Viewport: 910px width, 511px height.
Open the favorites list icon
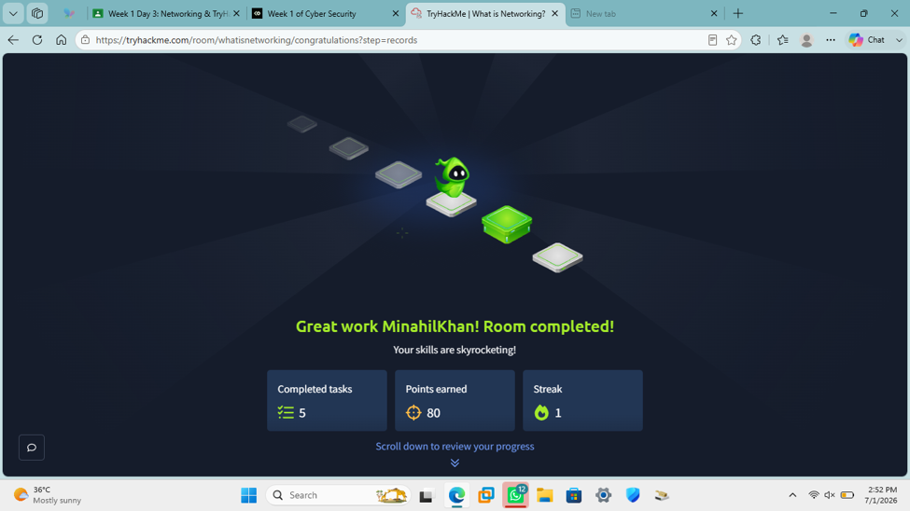pos(782,40)
